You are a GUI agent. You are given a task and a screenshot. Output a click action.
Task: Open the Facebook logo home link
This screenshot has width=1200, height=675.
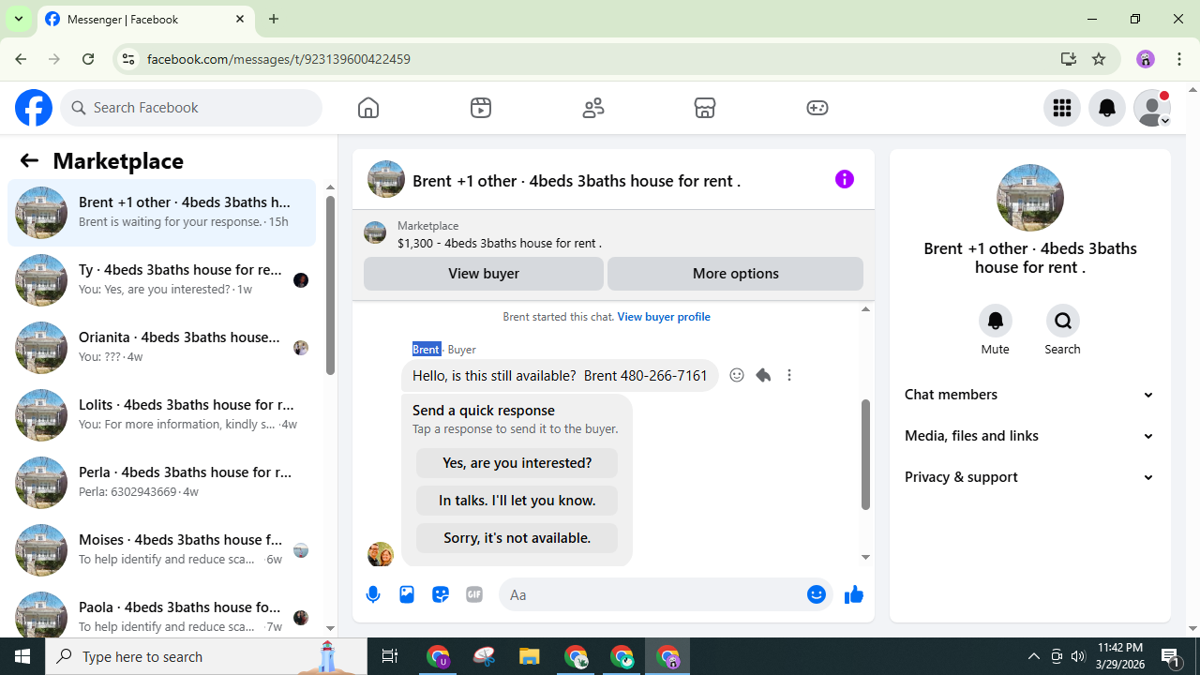pyautogui.click(x=34, y=108)
